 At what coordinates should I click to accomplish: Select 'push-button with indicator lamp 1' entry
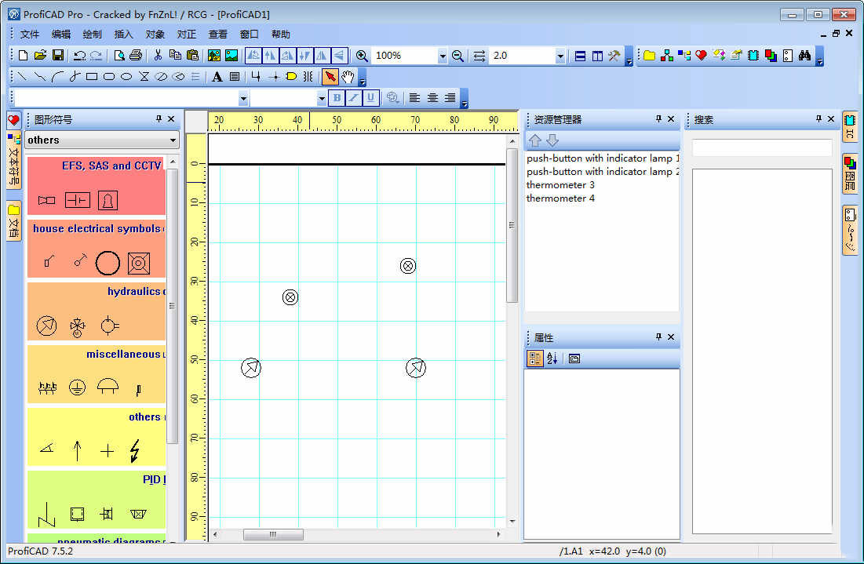(x=602, y=158)
